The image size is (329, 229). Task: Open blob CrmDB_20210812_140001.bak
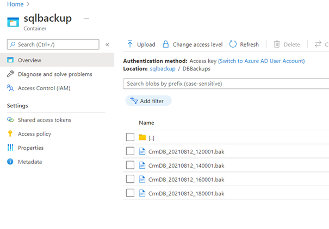click(187, 166)
